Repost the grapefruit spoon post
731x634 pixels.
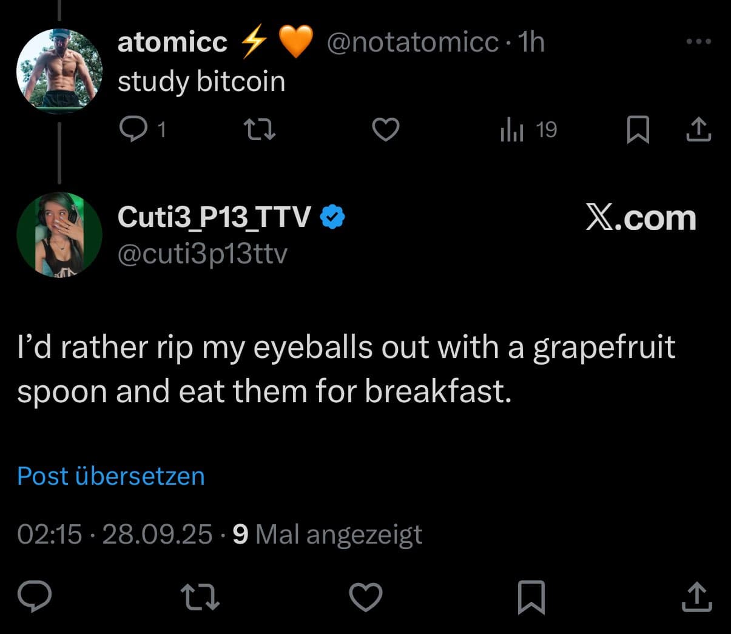point(201,596)
